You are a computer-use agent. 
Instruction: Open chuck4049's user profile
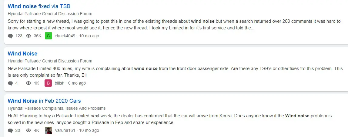coord(65,36)
